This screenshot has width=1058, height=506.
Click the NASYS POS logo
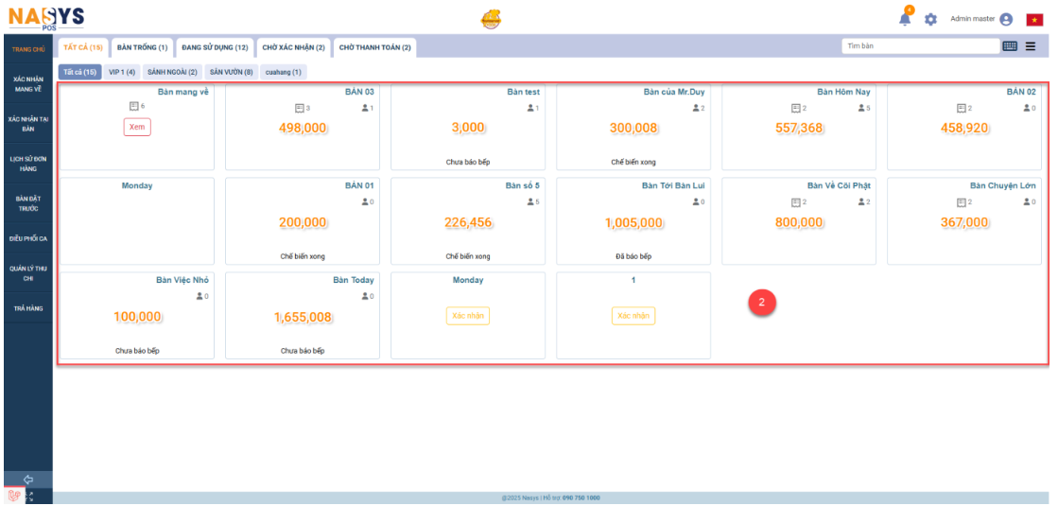(x=46, y=17)
